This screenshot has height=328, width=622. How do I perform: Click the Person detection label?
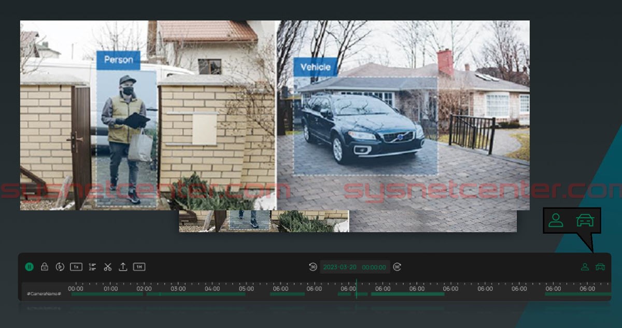point(118,60)
